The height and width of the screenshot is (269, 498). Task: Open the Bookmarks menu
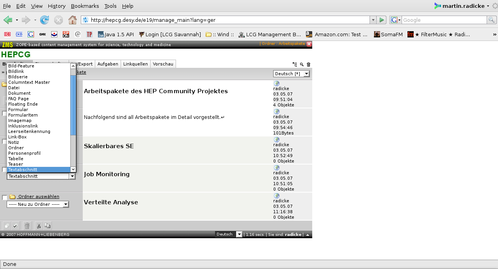click(x=85, y=6)
